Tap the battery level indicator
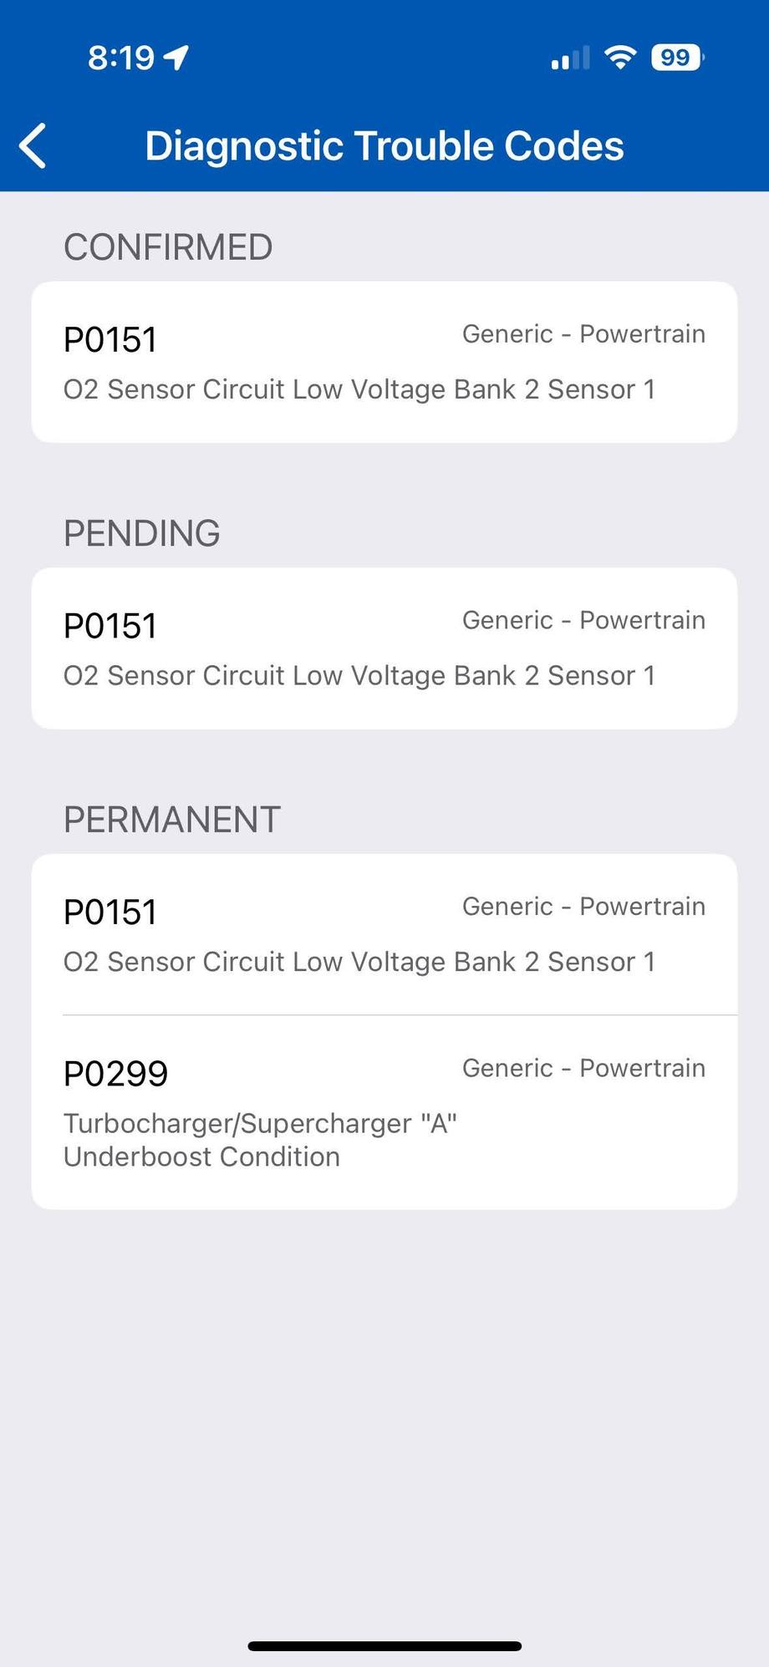This screenshot has height=1667, width=769. [677, 58]
